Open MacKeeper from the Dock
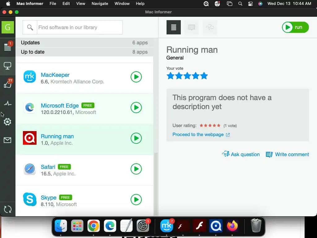Image resolution: width=317 pixels, height=238 pixels. (167, 226)
